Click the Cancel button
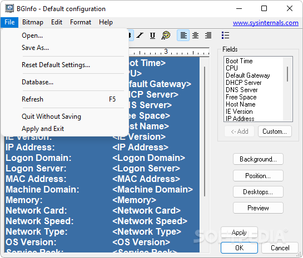The width and height of the screenshot is (303, 258). pyautogui.click(x=280, y=248)
